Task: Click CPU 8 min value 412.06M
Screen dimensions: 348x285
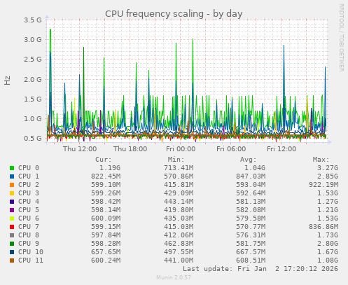Action: click(179, 235)
